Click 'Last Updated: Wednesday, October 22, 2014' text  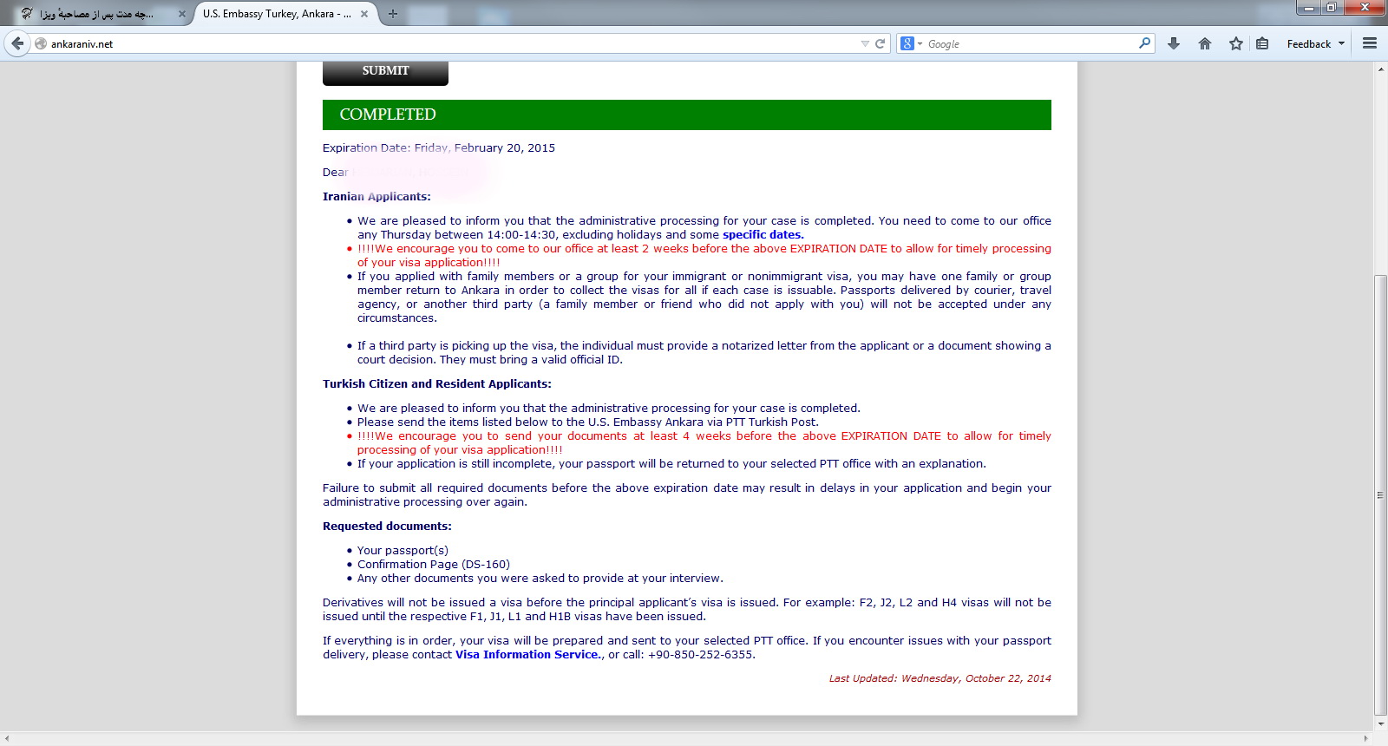[940, 678]
